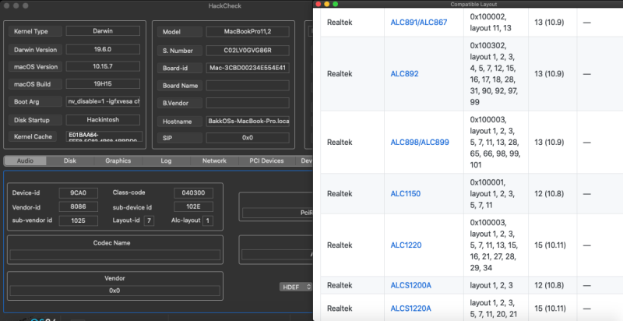Viewport: 623px width, 321px height.
Task: Select the macOS Version field 10.15.7
Action: click(x=103, y=66)
